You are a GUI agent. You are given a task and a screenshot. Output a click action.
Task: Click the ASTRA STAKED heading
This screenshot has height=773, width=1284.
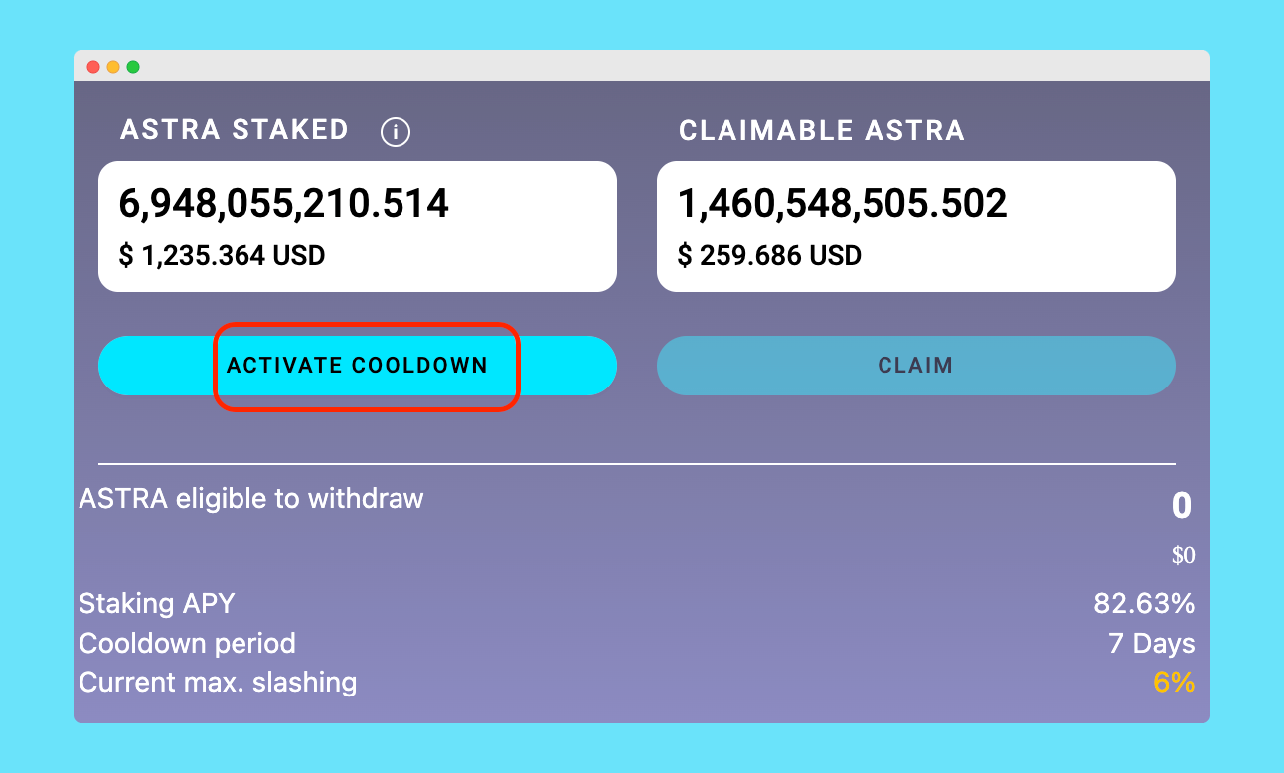click(x=235, y=130)
